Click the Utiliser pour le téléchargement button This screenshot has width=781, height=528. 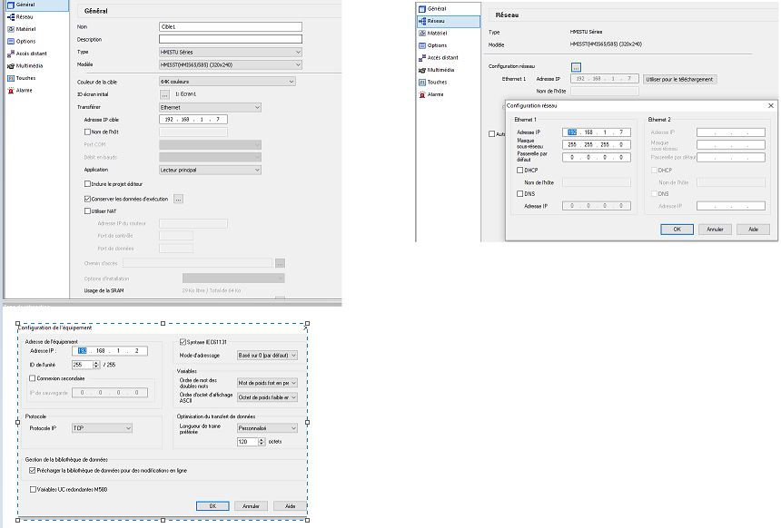[680, 79]
